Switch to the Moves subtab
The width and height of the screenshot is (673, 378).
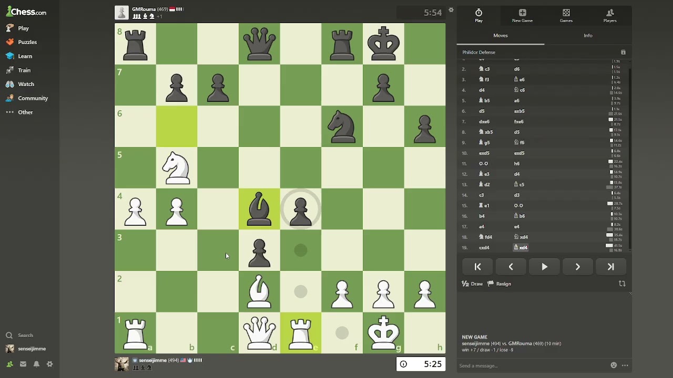click(501, 36)
